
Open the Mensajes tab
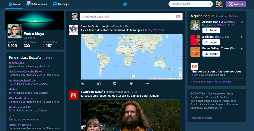point(61,4)
